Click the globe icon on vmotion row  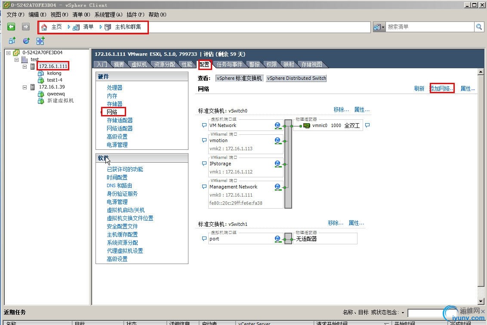(277, 141)
